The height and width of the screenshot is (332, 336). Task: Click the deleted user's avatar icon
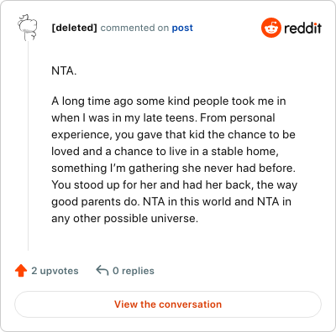point(28,28)
